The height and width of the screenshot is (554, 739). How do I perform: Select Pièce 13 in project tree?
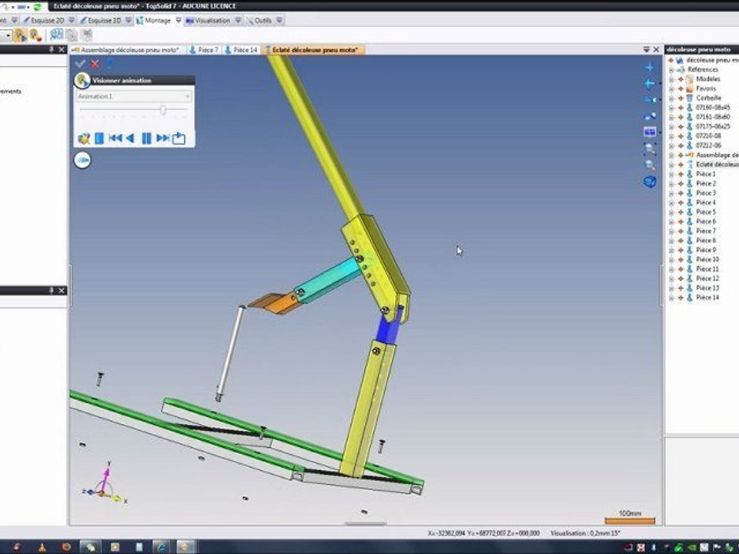tap(707, 288)
